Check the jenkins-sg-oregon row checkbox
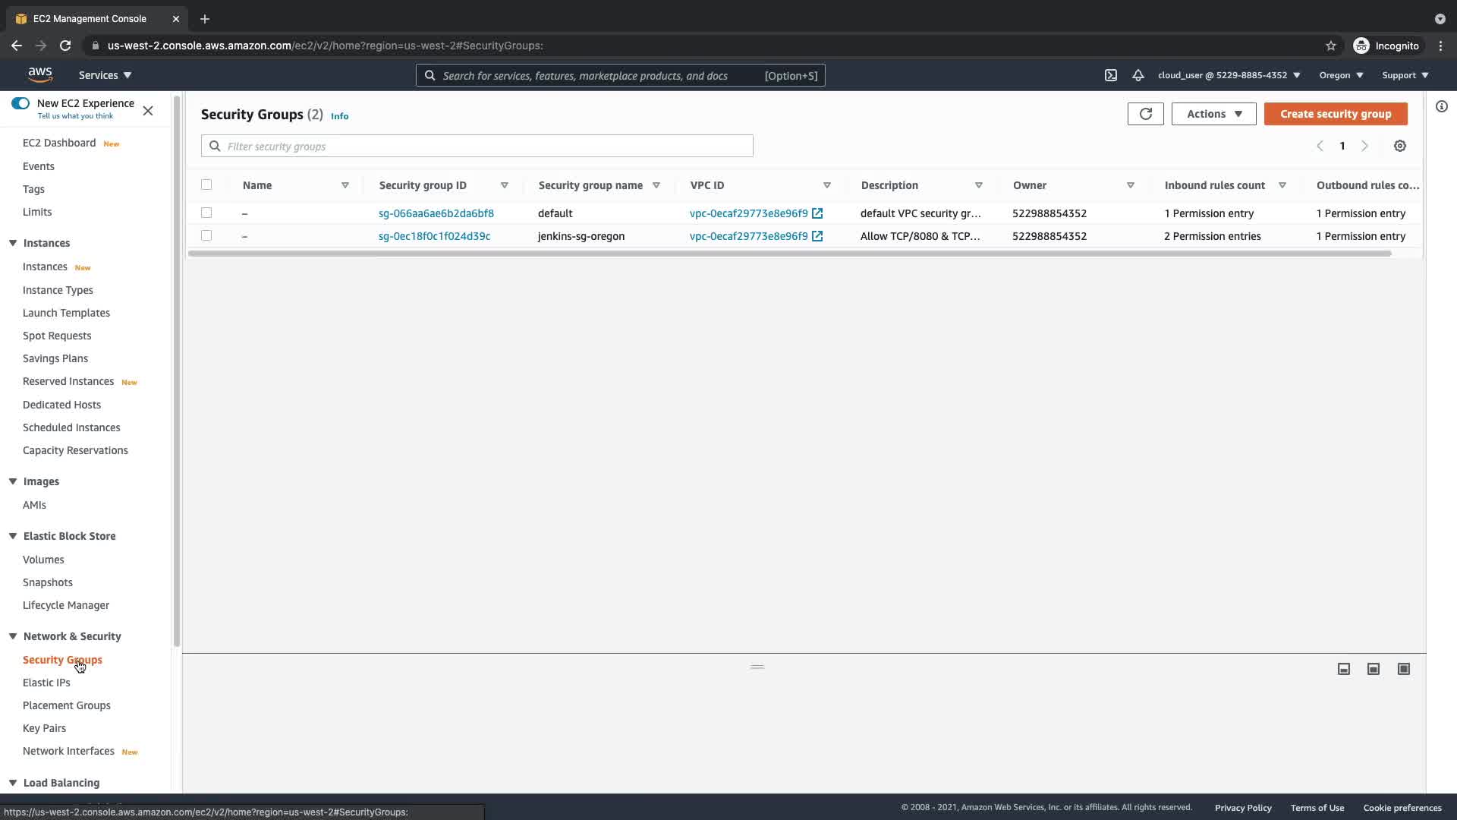This screenshot has height=820, width=1457. point(206,236)
